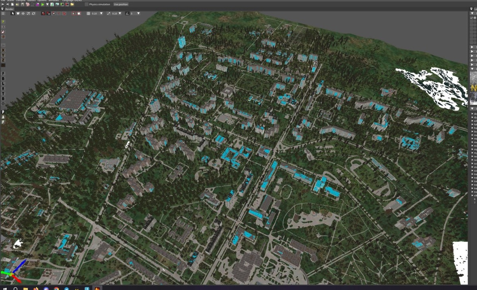Toggle the grid snap icon
This screenshot has height=290, width=477.
click(88, 14)
